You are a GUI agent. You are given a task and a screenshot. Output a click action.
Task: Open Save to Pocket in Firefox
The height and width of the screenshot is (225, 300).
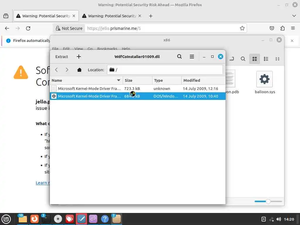click(272, 28)
